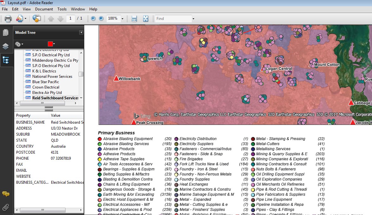Select the Model Tree panel icon
The image size is (372, 215).
click(x=6, y=59)
